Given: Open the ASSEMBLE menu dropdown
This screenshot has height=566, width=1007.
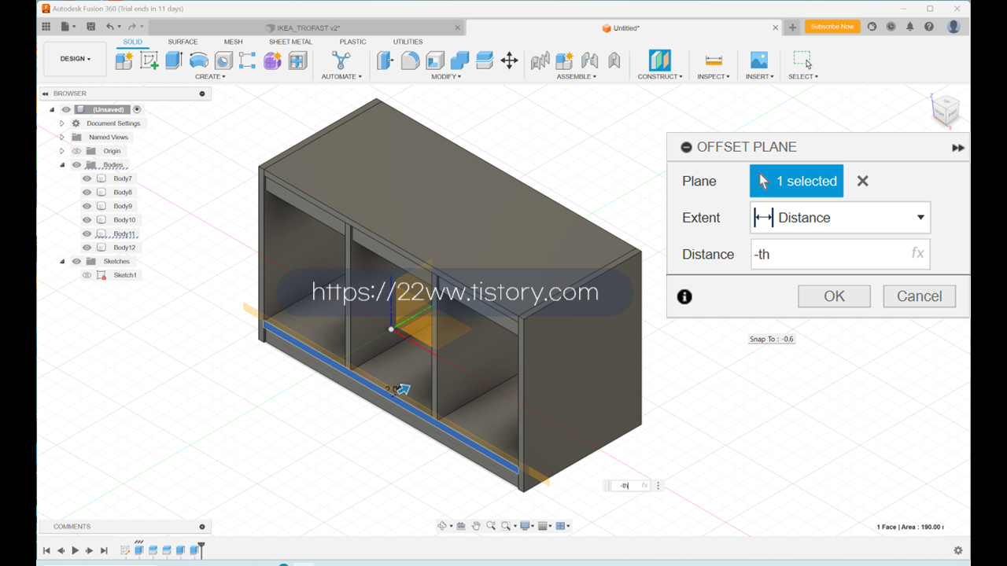Looking at the screenshot, I should [x=577, y=76].
